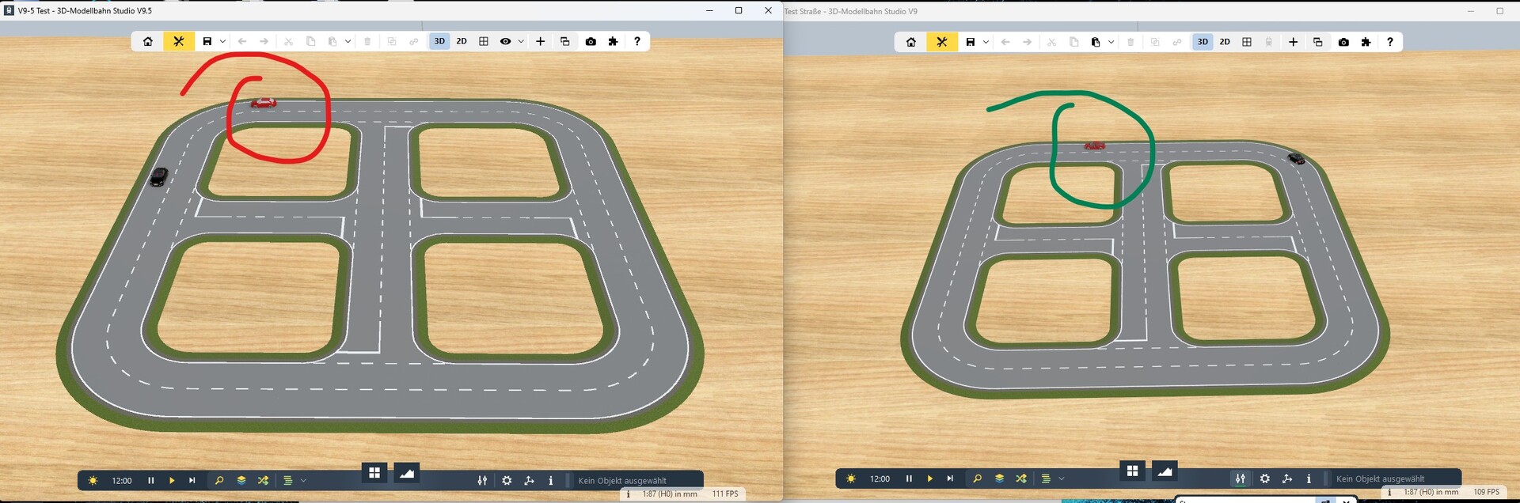Open the layers icon in V9.5 window
The width and height of the screenshot is (1520, 503).
tap(241, 480)
